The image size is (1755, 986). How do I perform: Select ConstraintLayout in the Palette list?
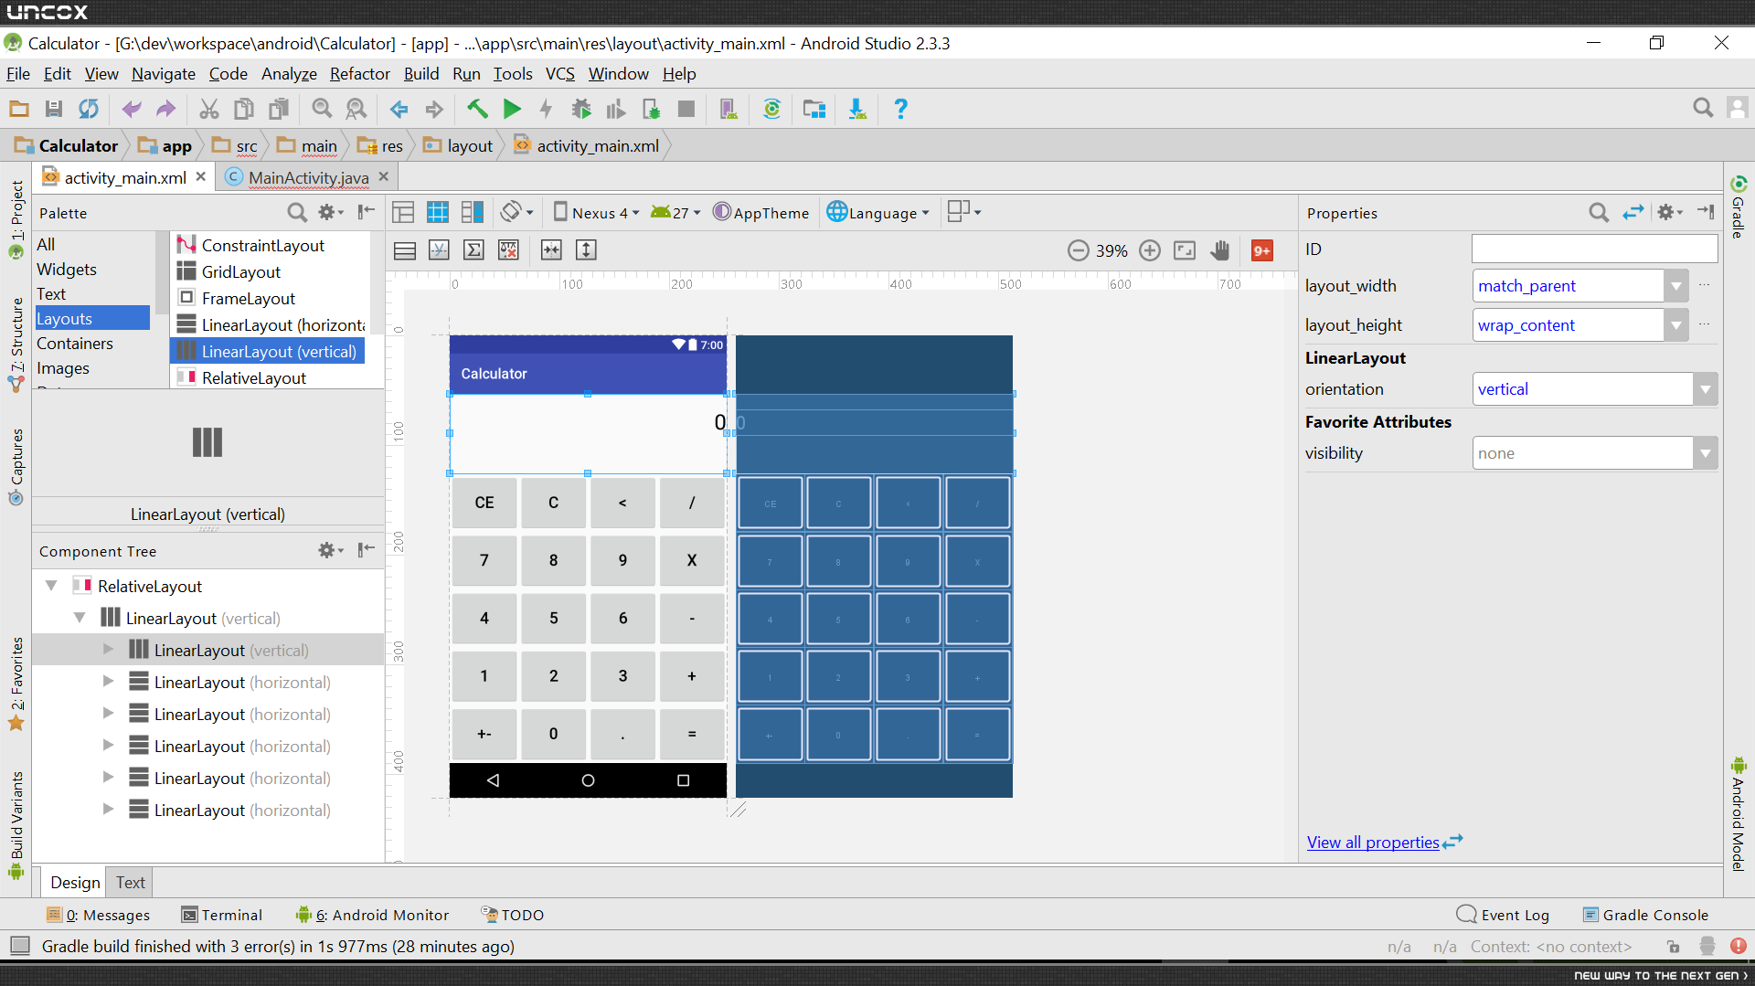tap(263, 245)
